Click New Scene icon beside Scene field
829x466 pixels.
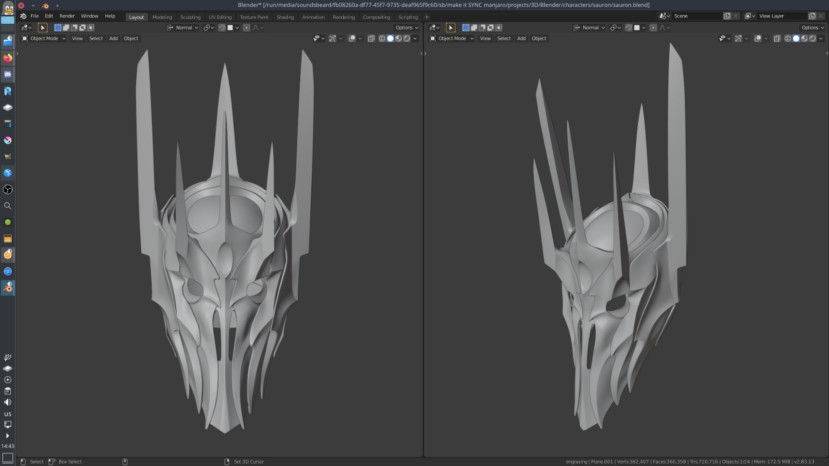pyautogui.click(x=727, y=16)
